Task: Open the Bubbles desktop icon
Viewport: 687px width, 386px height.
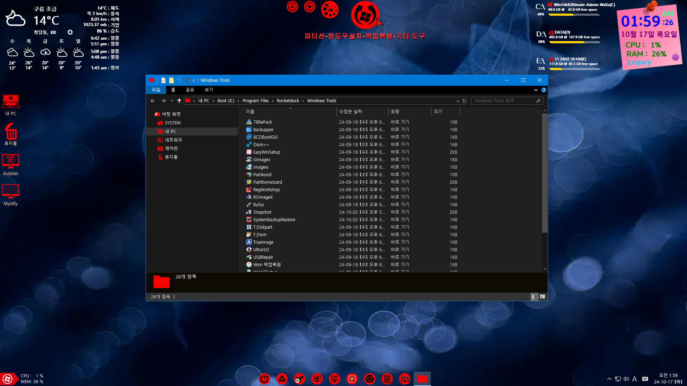Action: 11,165
